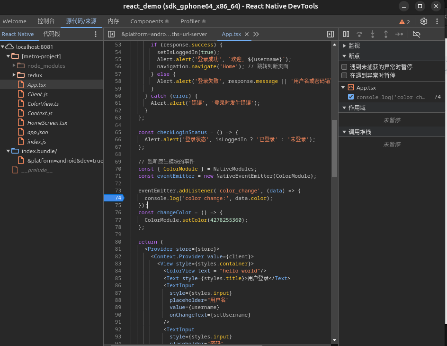Click the 'const changeColor' declaration on line 76

[165, 212]
